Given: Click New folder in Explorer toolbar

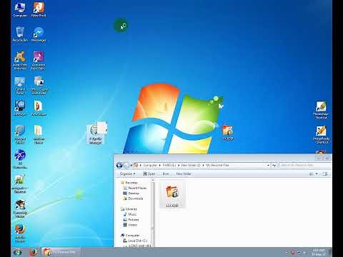Looking at the screenshot, I should (184, 174).
